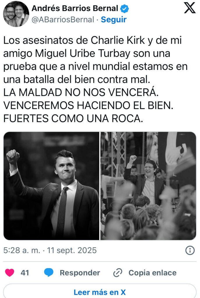The image size is (200, 298).
Task: Click the blue verified badge icon
Action: pos(125,8)
